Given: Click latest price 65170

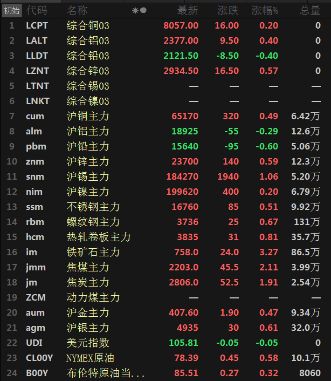Looking at the screenshot, I should tap(185, 116).
